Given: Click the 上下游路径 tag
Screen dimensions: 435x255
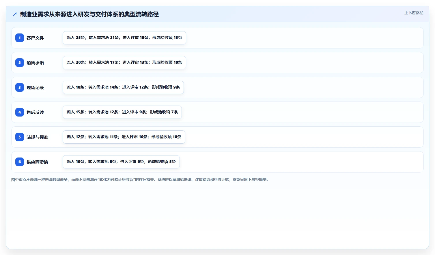Looking at the screenshot, I should (x=414, y=13).
